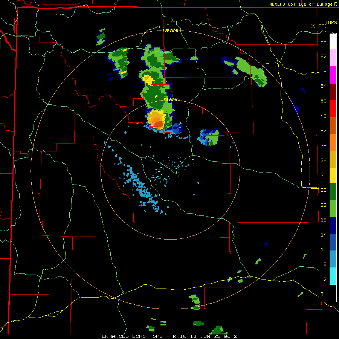Click the 06:27 timestamp in the caption
This screenshot has width=339, height=339.
coord(232,336)
